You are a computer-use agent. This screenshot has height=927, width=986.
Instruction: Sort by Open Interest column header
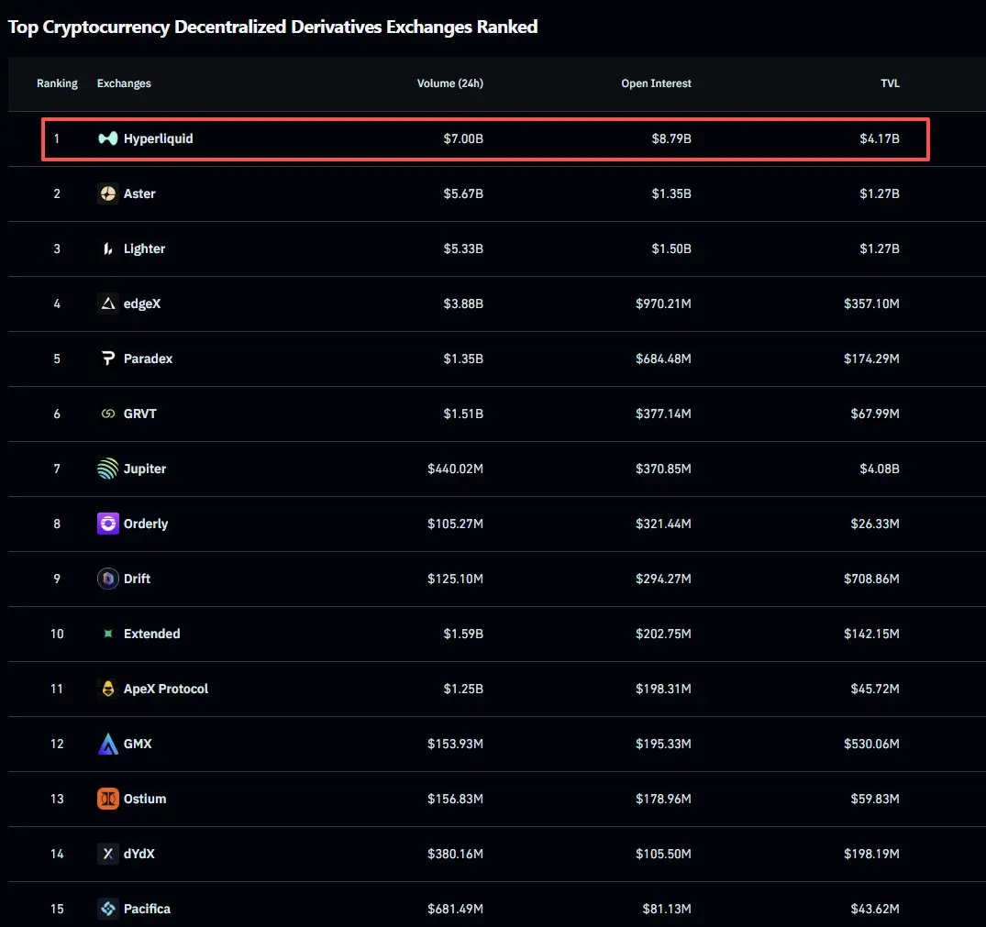(x=656, y=83)
